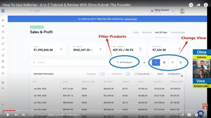The image size is (211, 118).
Task: Click the Signup Now link
Action: (131, 19)
